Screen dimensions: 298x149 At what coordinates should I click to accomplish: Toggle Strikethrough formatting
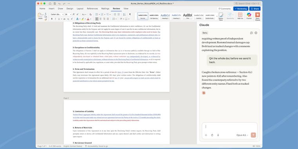[x=64, y=19]
